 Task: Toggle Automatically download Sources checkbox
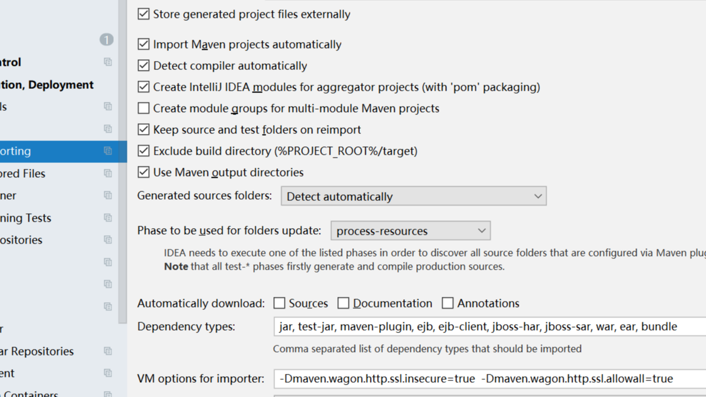click(279, 303)
